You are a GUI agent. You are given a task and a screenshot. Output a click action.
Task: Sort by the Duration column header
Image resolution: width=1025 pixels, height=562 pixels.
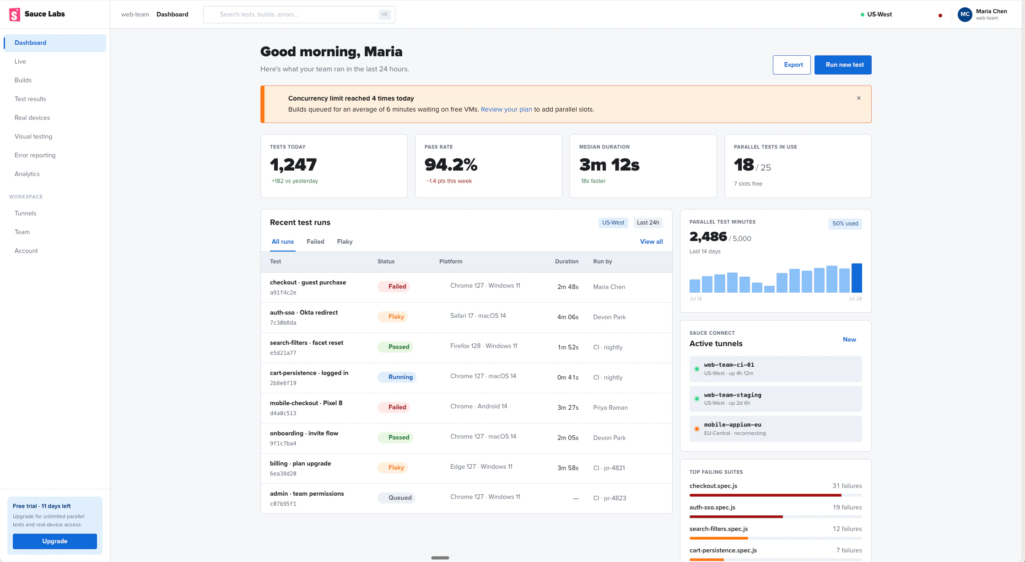click(x=566, y=262)
